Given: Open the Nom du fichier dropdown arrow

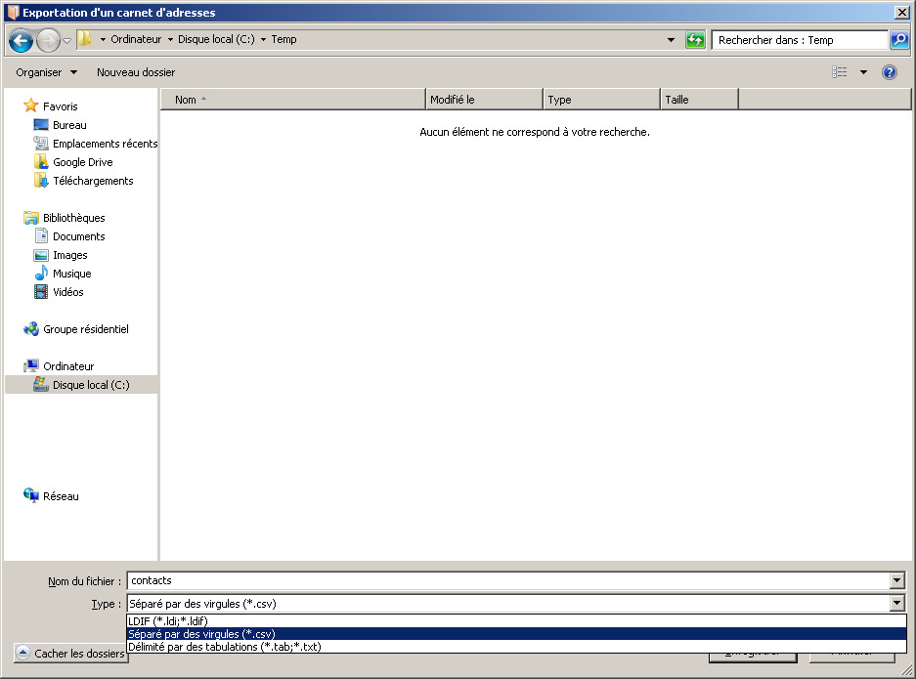Looking at the screenshot, I should point(896,580).
